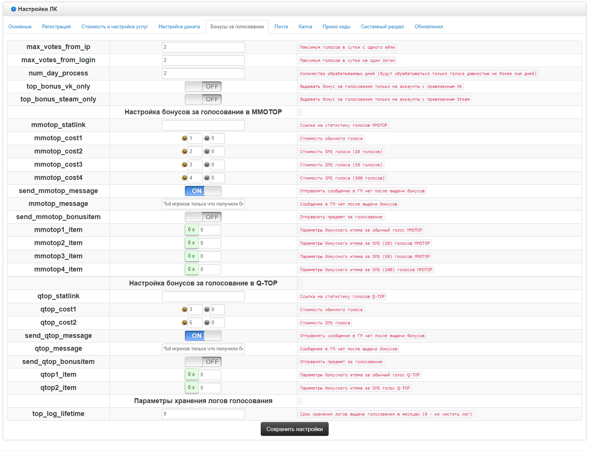
Task: Click the gold coin icon in mmotop_cost3 row
Action: 184,165
